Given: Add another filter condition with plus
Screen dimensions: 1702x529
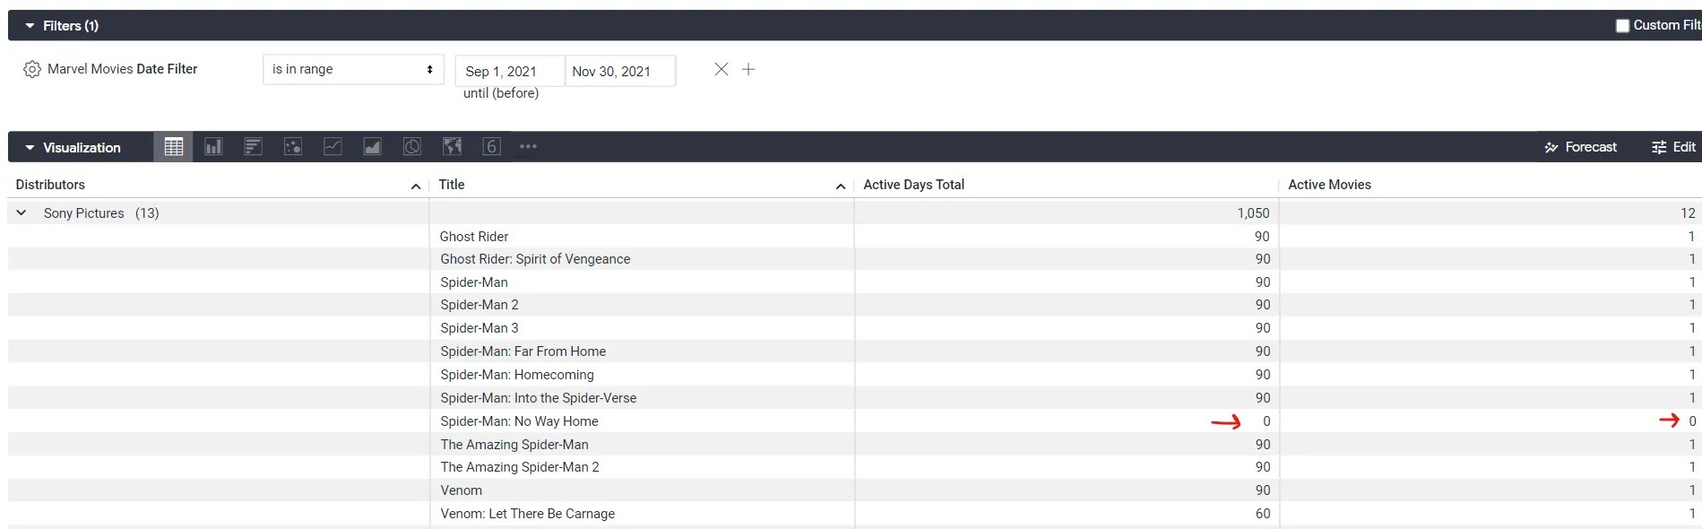Looking at the screenshot, I should (748, 69).
